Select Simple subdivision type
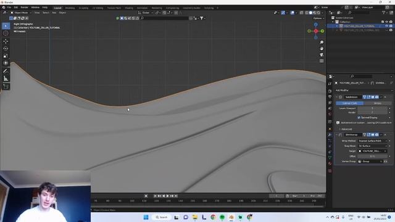 (x=377, y=103)
